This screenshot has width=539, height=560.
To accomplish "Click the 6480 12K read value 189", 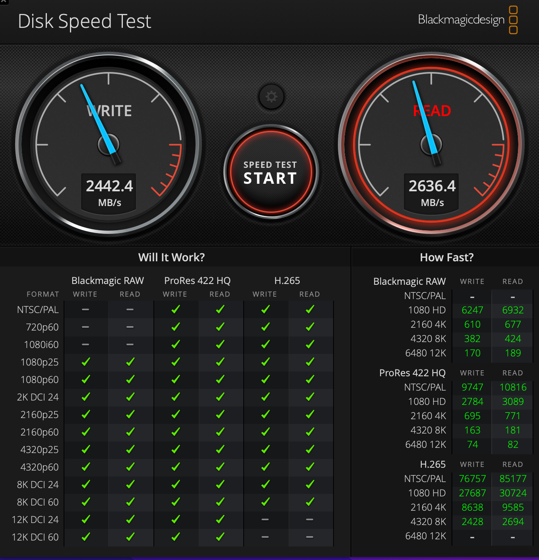I will click(513, 353).
